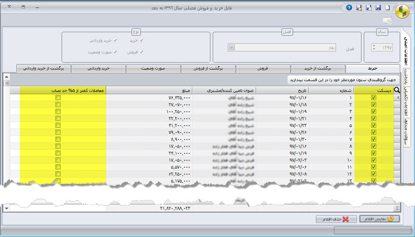Select amount cell ۷۹,۰۹۰,۰۰۰
This screenshot has height=237, width=415.
[149, 132]
